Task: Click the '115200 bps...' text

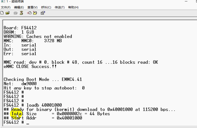Action: 159,109
